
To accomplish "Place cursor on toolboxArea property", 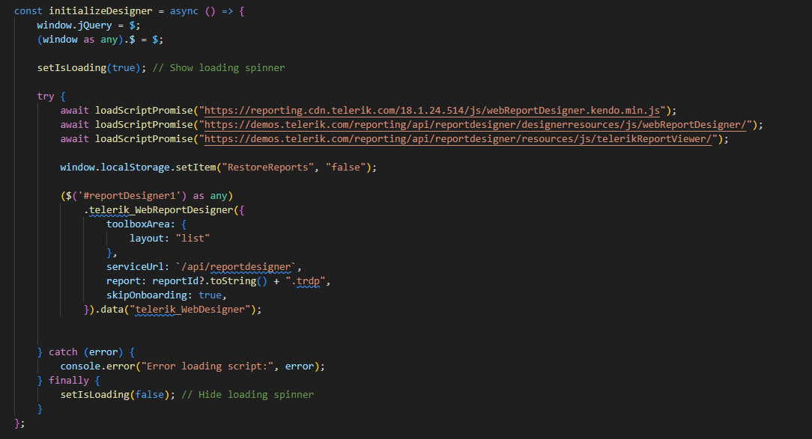I will click(x=141, y=224).
